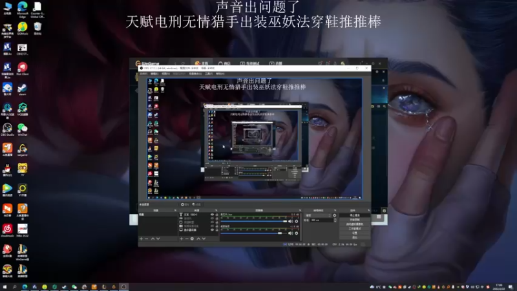The height and width of the screenshot is (291, 517).
Task: Toggle visibility of the text source
Action: pos(212,215)
